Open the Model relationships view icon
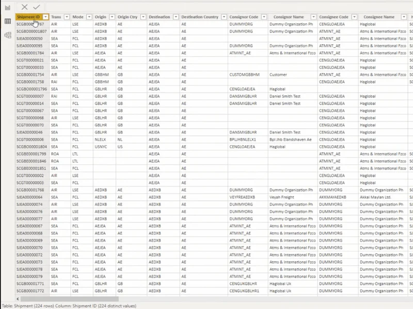 coord(8,35)
